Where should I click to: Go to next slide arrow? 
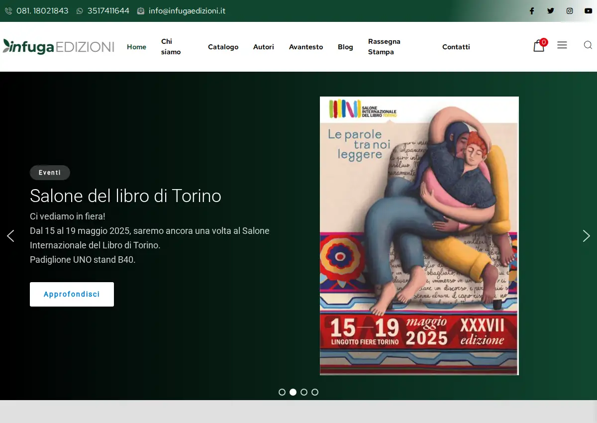tap(586, 236)
